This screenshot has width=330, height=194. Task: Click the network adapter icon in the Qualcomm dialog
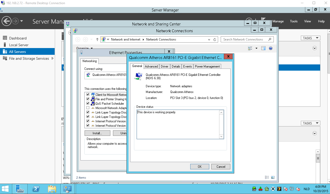(138, 76)
